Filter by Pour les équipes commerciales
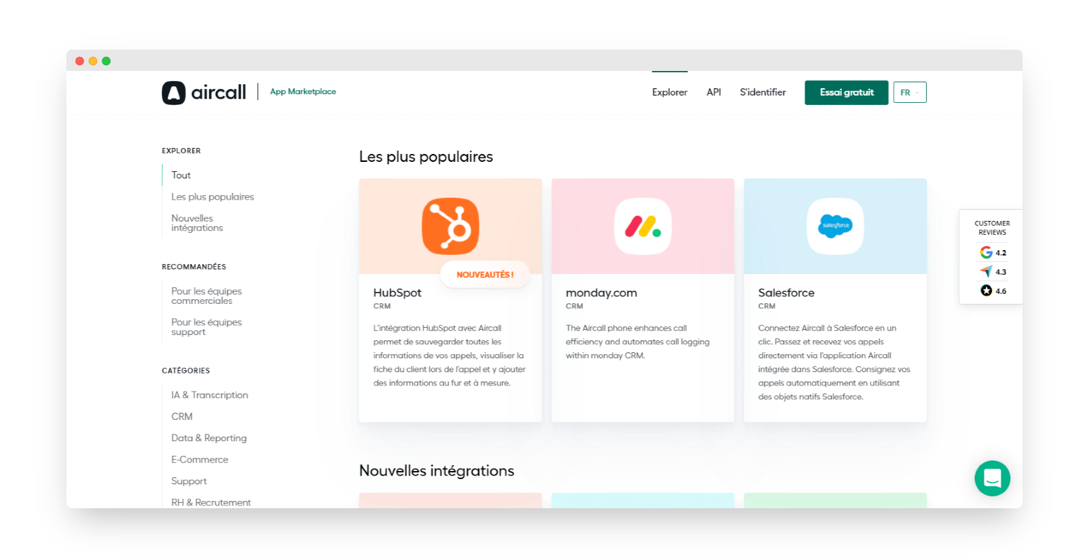 pyautogui.click(x=207, y=296)
